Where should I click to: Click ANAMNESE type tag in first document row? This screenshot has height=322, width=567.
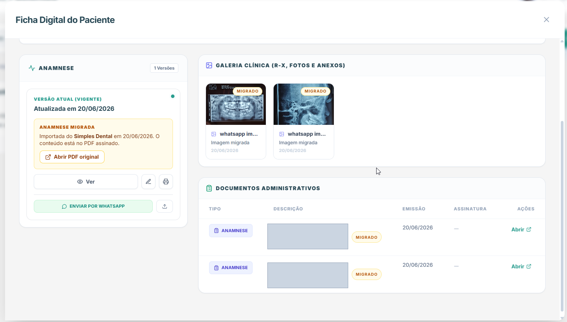point(231,231)
